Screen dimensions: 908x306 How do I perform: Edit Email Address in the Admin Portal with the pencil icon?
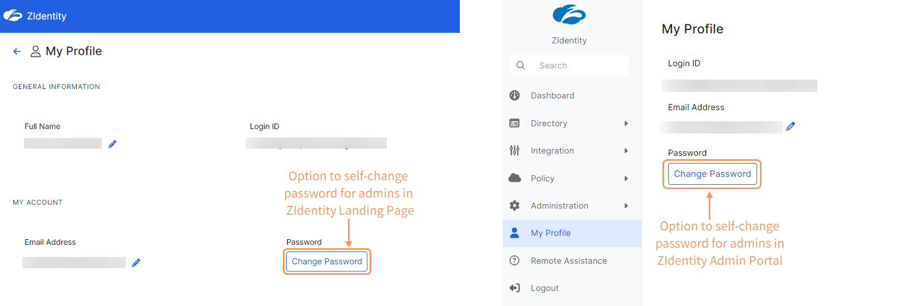tap(791, 127)
